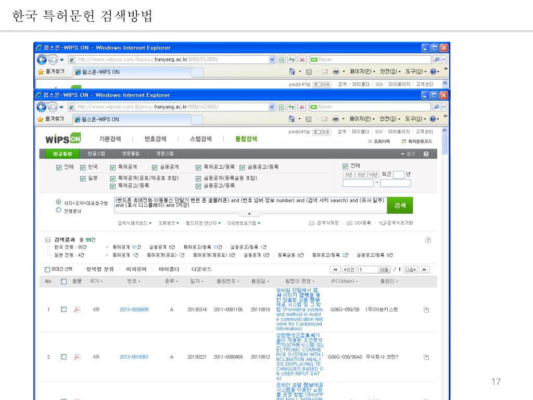The height and width of the screenshot is (400, 533).
Task: Check 최대건 선택 checkbox
Action: click(x=47, y=269)
